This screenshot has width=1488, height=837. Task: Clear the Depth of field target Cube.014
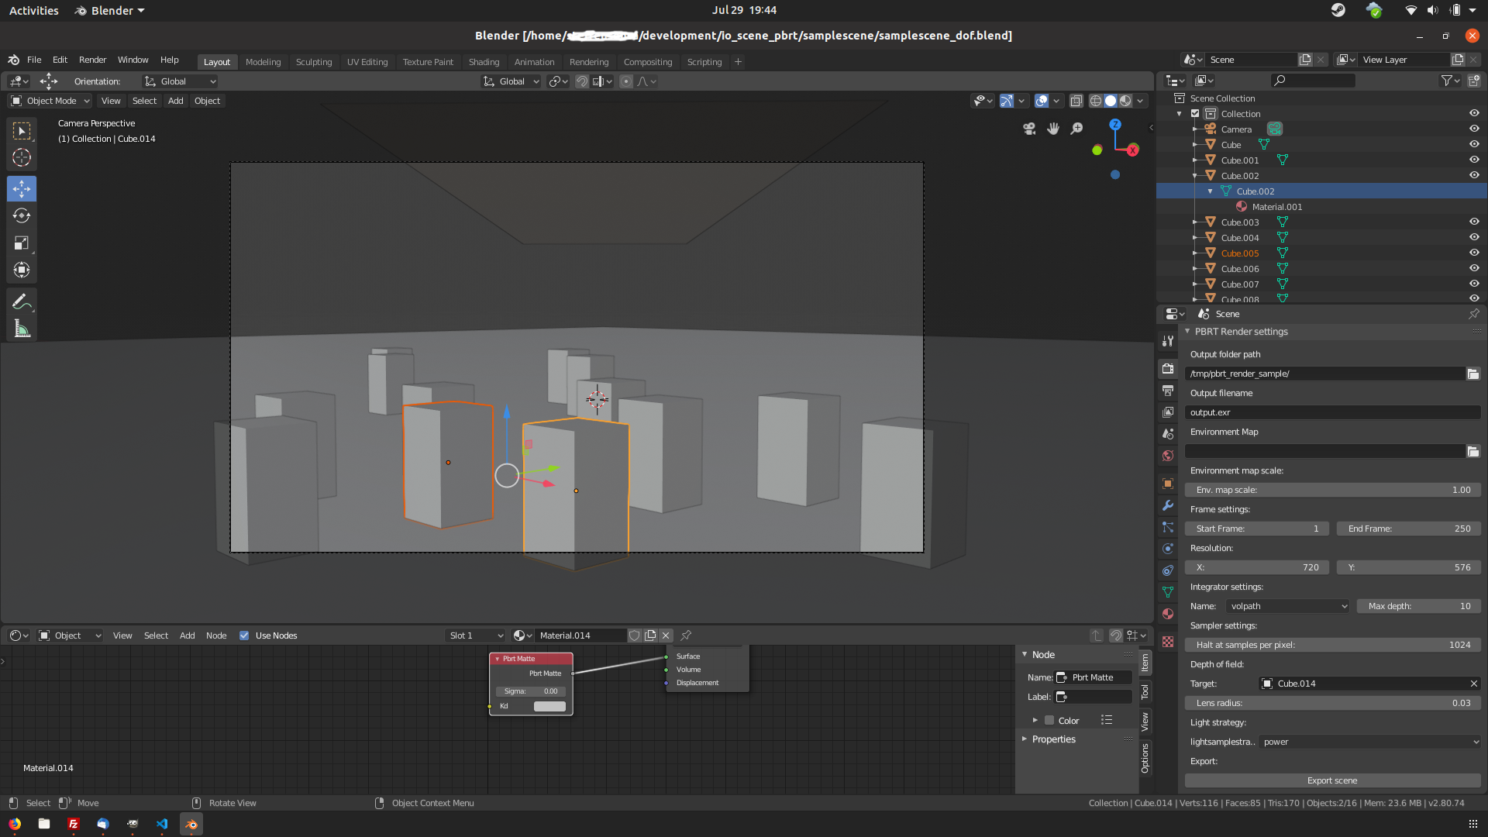pyautogui.click(x=1473, y=684)
